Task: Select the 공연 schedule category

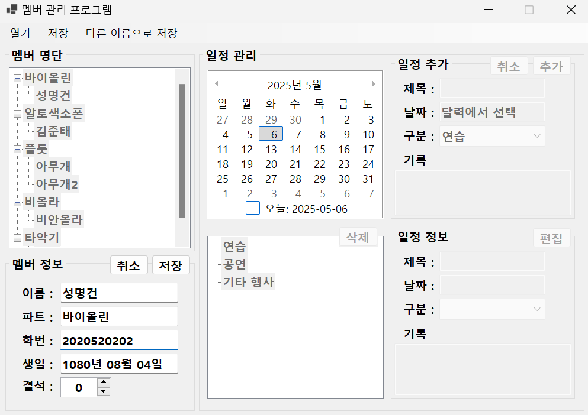Action: coord(234,264)
